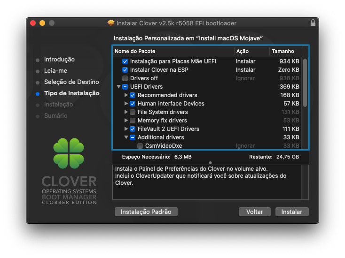345x258 pixels.
Task: Click the Ignorar action for CsmVideoDxe
Action: tap(245, 146)
